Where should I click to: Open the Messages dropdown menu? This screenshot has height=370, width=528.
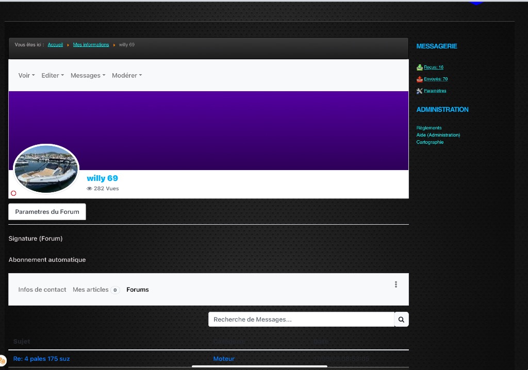click(88, 75)
